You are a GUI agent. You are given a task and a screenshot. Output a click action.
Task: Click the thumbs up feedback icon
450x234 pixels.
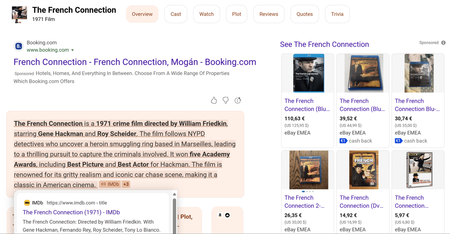pos(214,100)
